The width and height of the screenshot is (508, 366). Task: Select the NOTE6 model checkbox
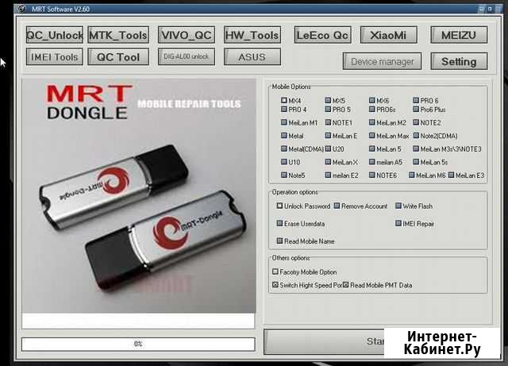coord(372,175)
